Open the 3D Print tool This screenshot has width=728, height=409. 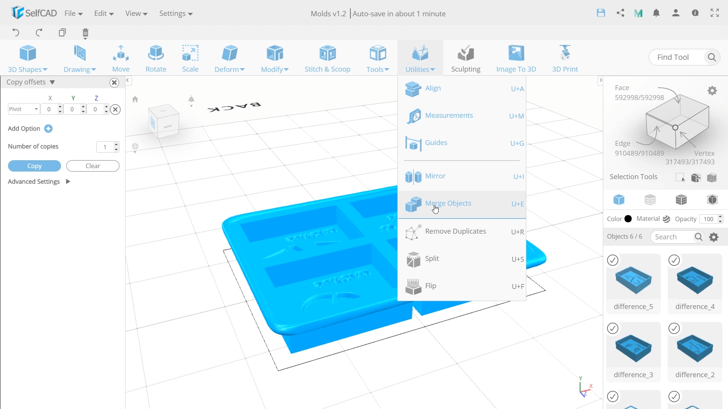(565, 59)
